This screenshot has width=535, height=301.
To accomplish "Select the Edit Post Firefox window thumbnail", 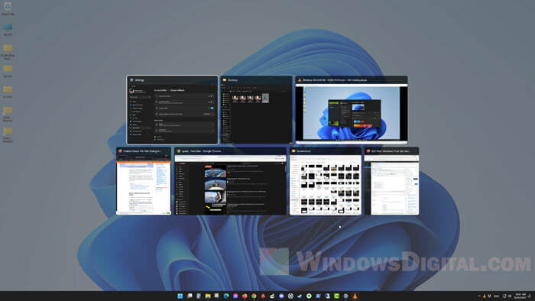I will (x=391, y=180).
